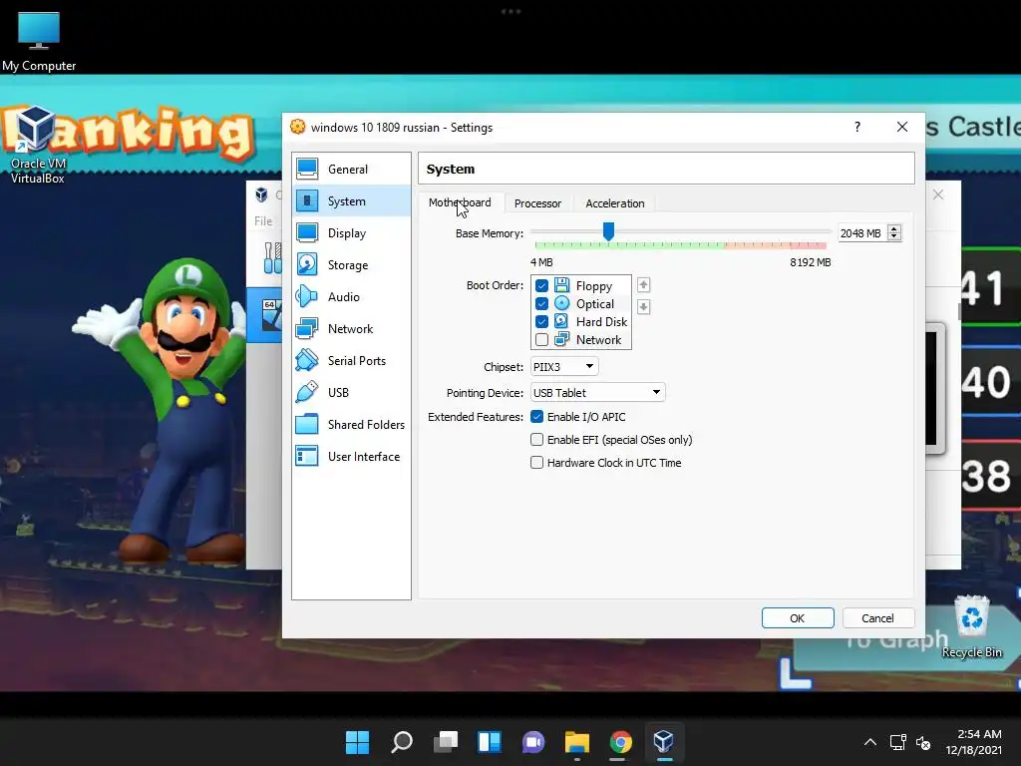Open the Recycle Bin desktop icon
Viewport: 1021px width, 766px height.
pyautogui.click(x=971, y=626)
